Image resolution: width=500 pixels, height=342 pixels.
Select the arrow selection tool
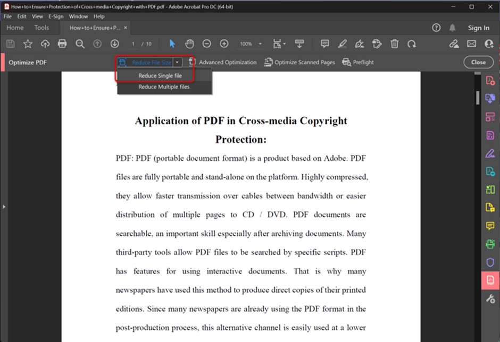[x=172, y=44]
